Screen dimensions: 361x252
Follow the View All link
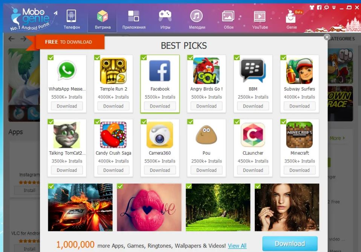click(x=237, y=246)
